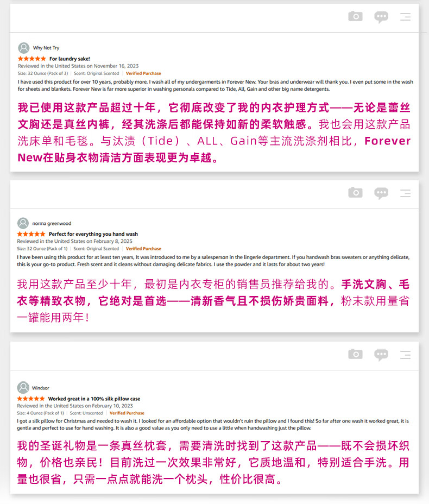Open the list menu icon above norma greenwood's review
Image resolution: width=429 pixels, height=504 pixels.
pos(405,193)
